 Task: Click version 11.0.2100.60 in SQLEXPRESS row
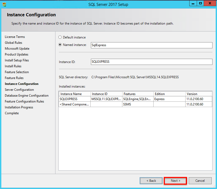pyautogui.click(x=199, y=99)
